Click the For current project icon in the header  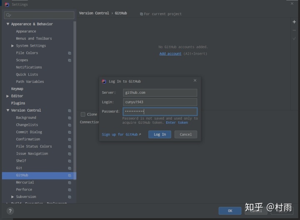pos(141,14)
